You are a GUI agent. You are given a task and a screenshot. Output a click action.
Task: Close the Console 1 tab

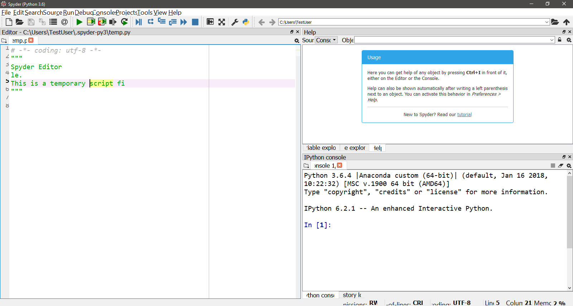[340, 165]
